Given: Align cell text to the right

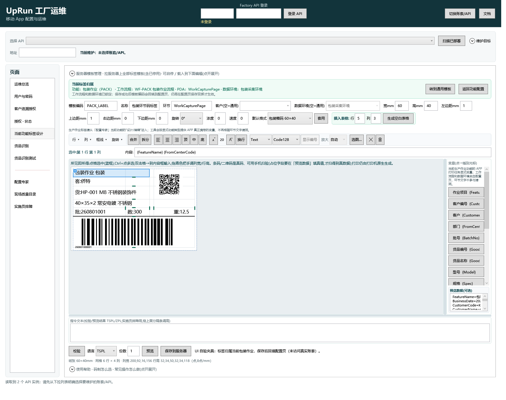Looking at the screenshot, I should [x=177, y=140].
